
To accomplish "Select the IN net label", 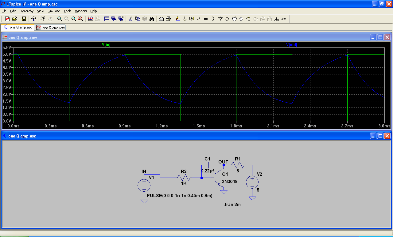I will (x=144, y=171).
